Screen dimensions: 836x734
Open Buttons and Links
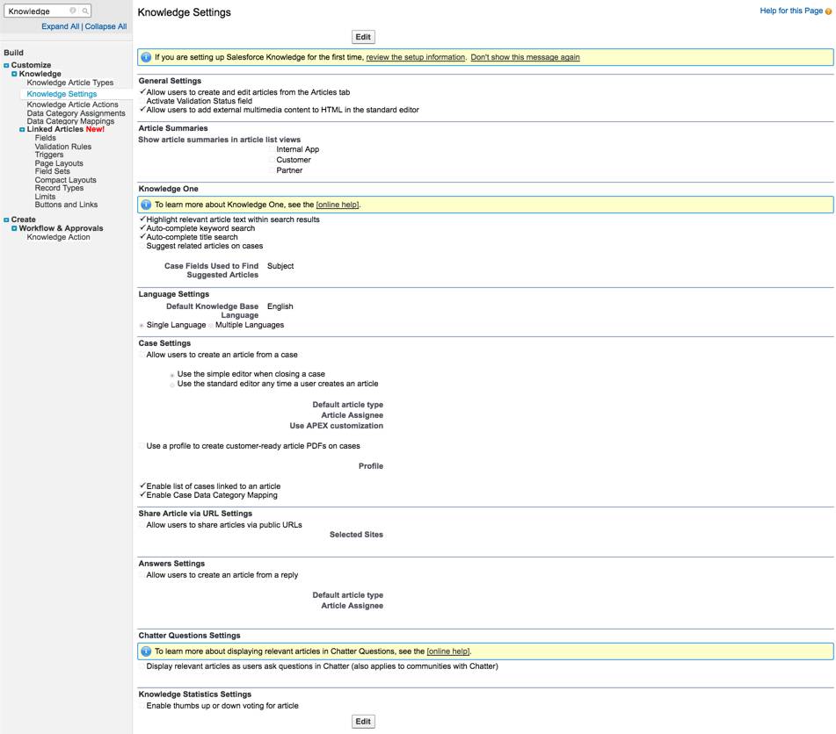[x=66, y=205]
